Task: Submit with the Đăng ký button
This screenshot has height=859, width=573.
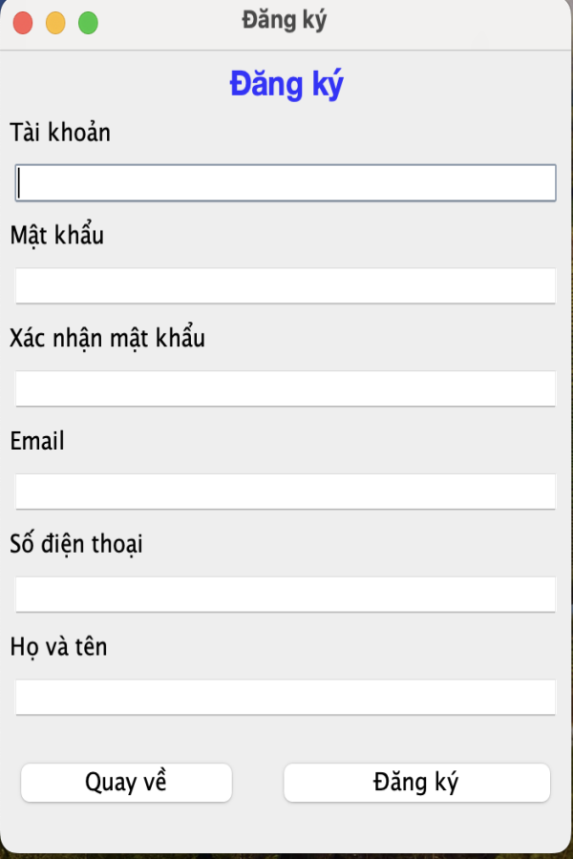Action: (416, 783)
